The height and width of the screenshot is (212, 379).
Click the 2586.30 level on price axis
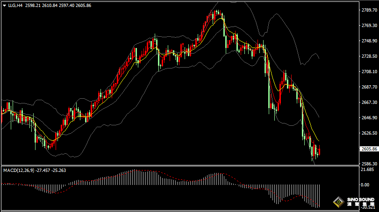click(370, 164)
